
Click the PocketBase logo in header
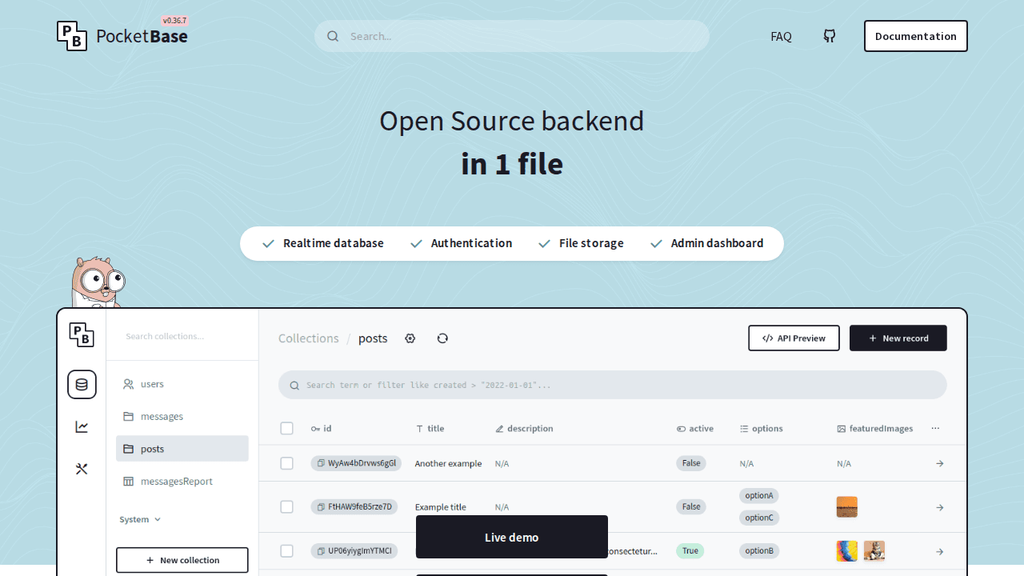click(x=122, y=36)
